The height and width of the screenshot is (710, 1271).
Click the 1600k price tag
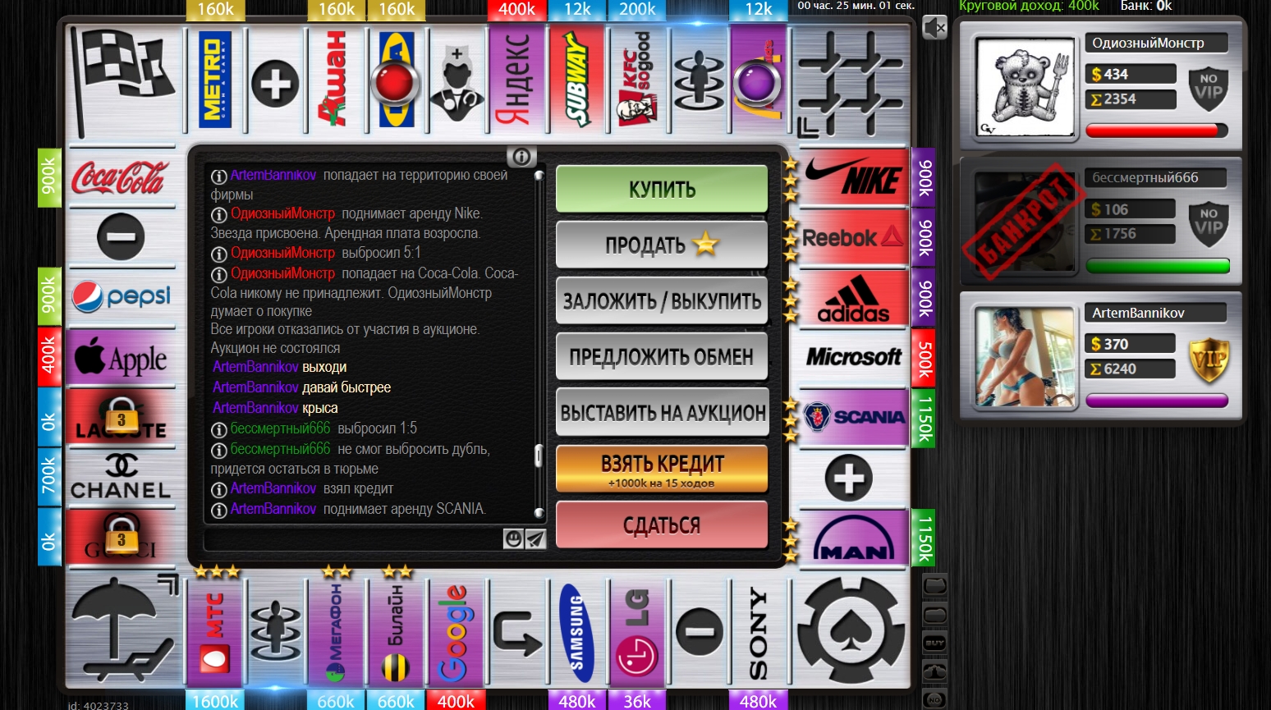coord(216,700)
